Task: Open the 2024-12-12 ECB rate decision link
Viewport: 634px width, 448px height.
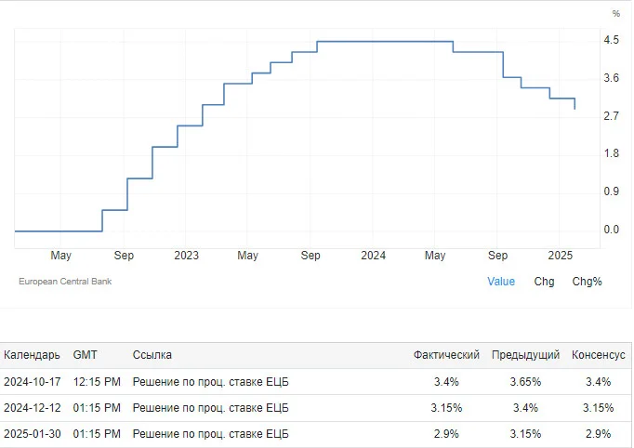Action: point(210,407)
